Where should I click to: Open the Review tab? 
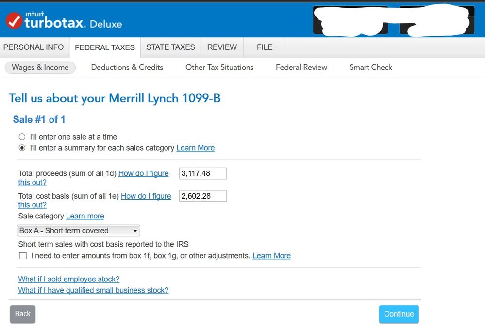point(222,47)
